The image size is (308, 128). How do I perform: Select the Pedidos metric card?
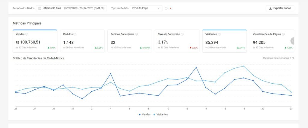click(82, 41)
